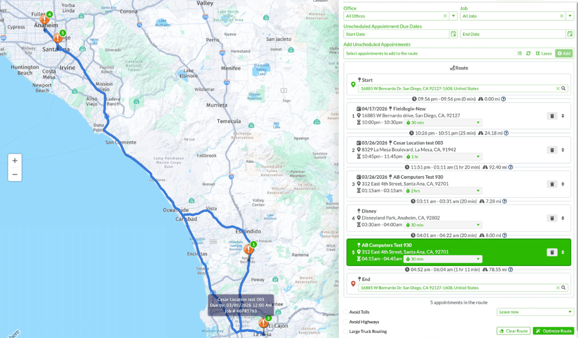The width and height of the screenshot is (578, 338).
Task: Click map marker 4 near Anaheim
Action: [x=45, y=19]
